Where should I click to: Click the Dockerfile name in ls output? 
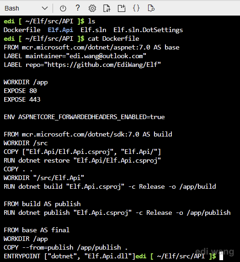(22, 30)
